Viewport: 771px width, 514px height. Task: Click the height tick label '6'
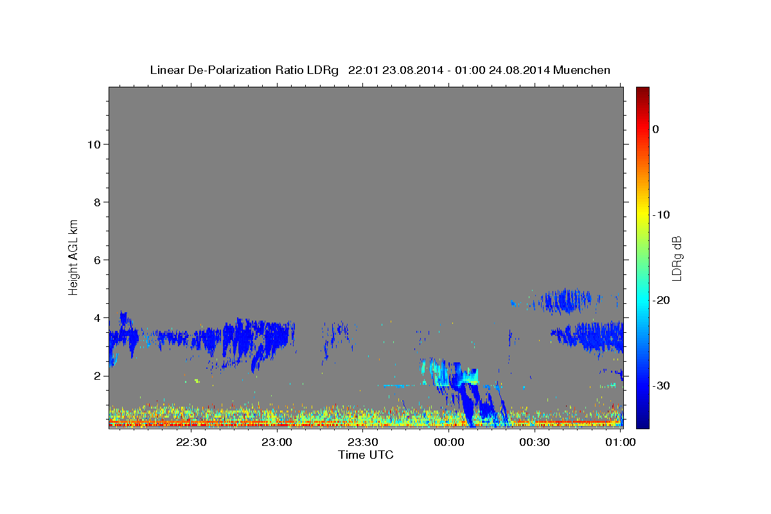(97, 260)
